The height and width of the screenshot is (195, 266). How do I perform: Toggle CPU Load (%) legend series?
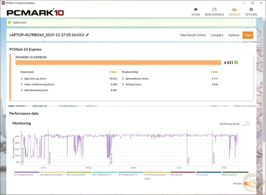(x=209, y=173)
